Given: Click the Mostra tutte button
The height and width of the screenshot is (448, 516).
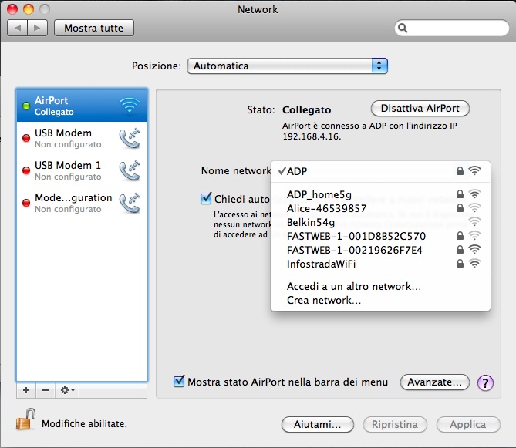Looking at the screenshot, I should click(94, 28).
